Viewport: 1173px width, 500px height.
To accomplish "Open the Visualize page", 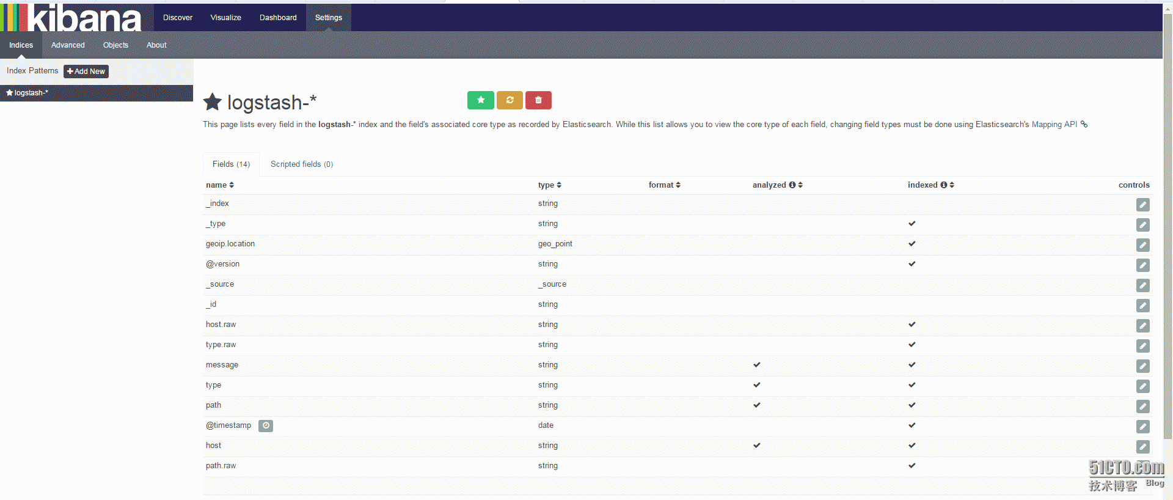I will coord(226,18).
